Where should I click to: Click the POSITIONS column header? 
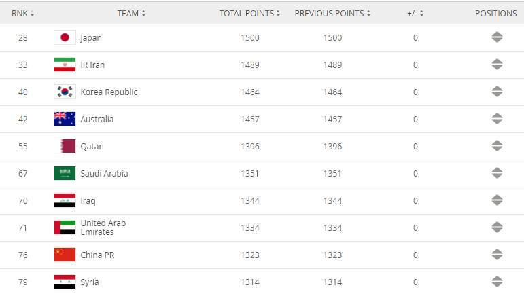pyautogui.click(x=496, y=13)
